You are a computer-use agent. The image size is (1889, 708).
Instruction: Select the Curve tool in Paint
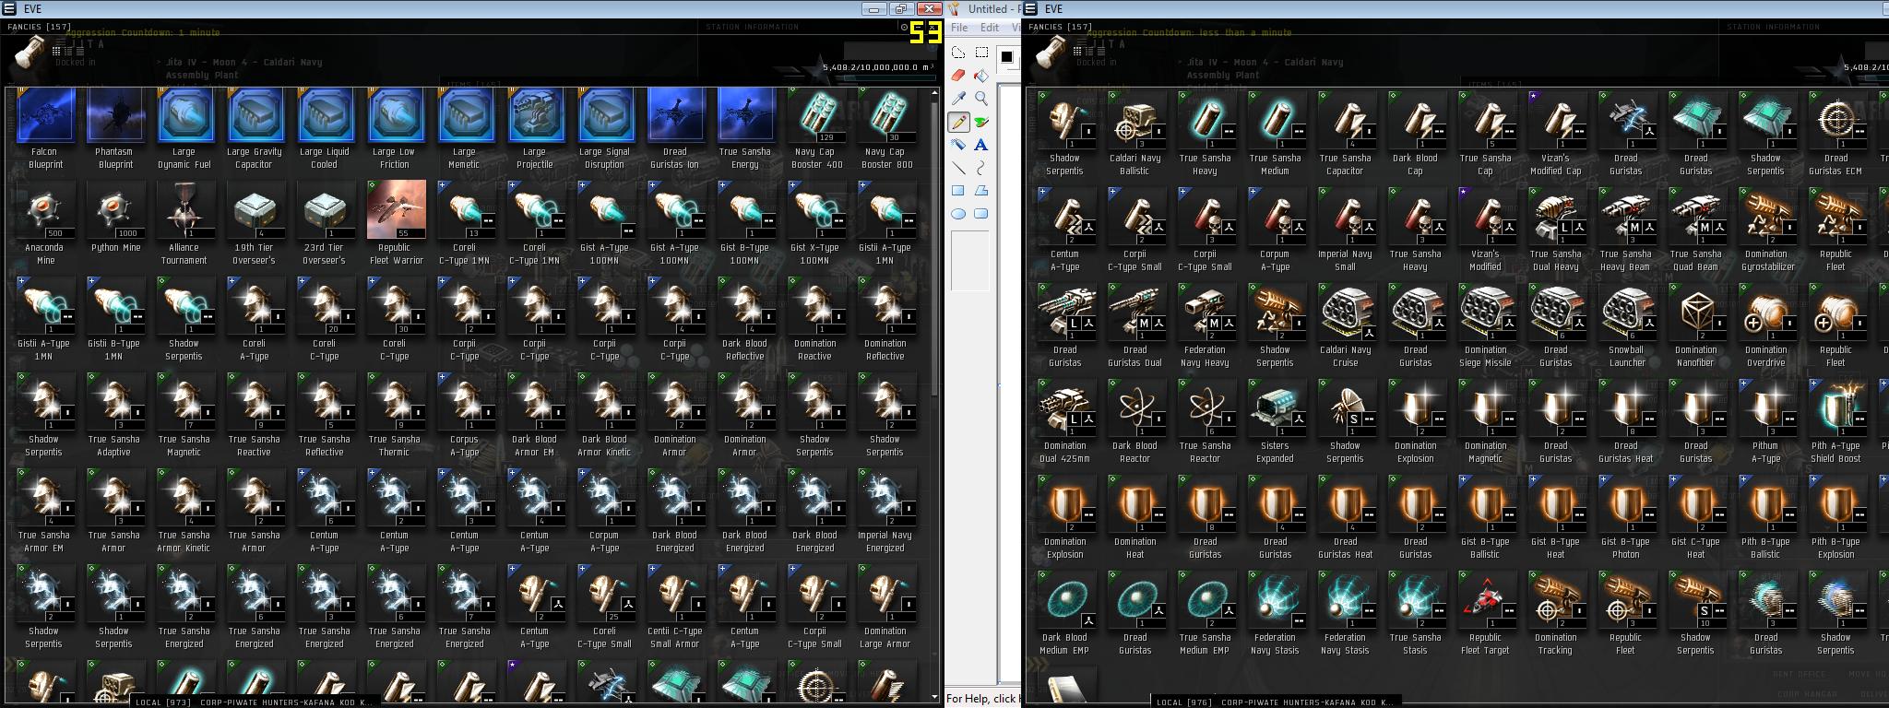981,168
